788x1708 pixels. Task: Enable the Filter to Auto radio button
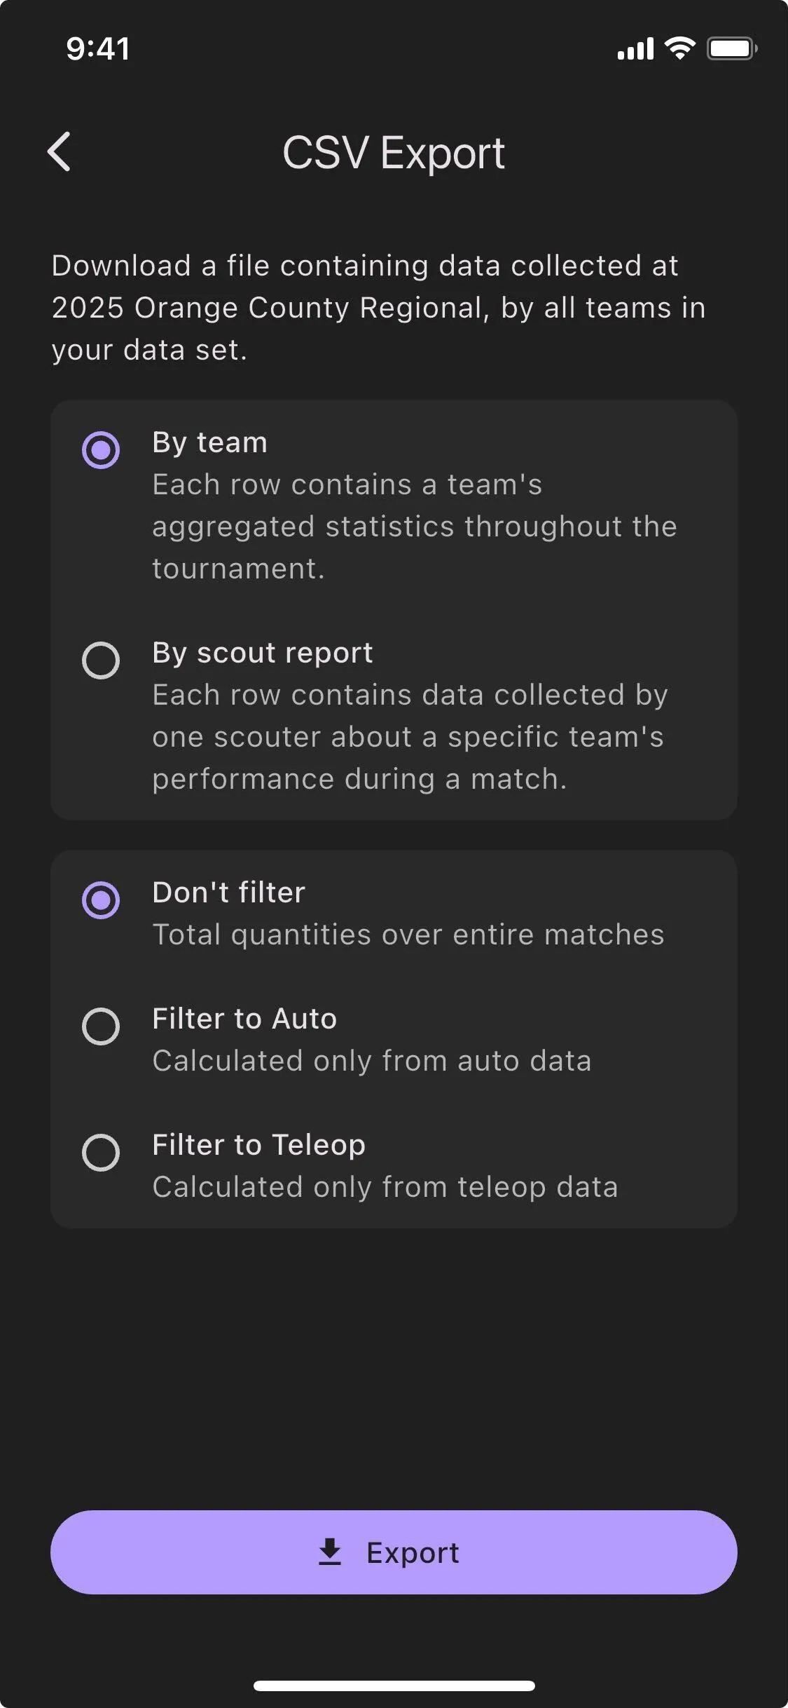(101, 1026)
